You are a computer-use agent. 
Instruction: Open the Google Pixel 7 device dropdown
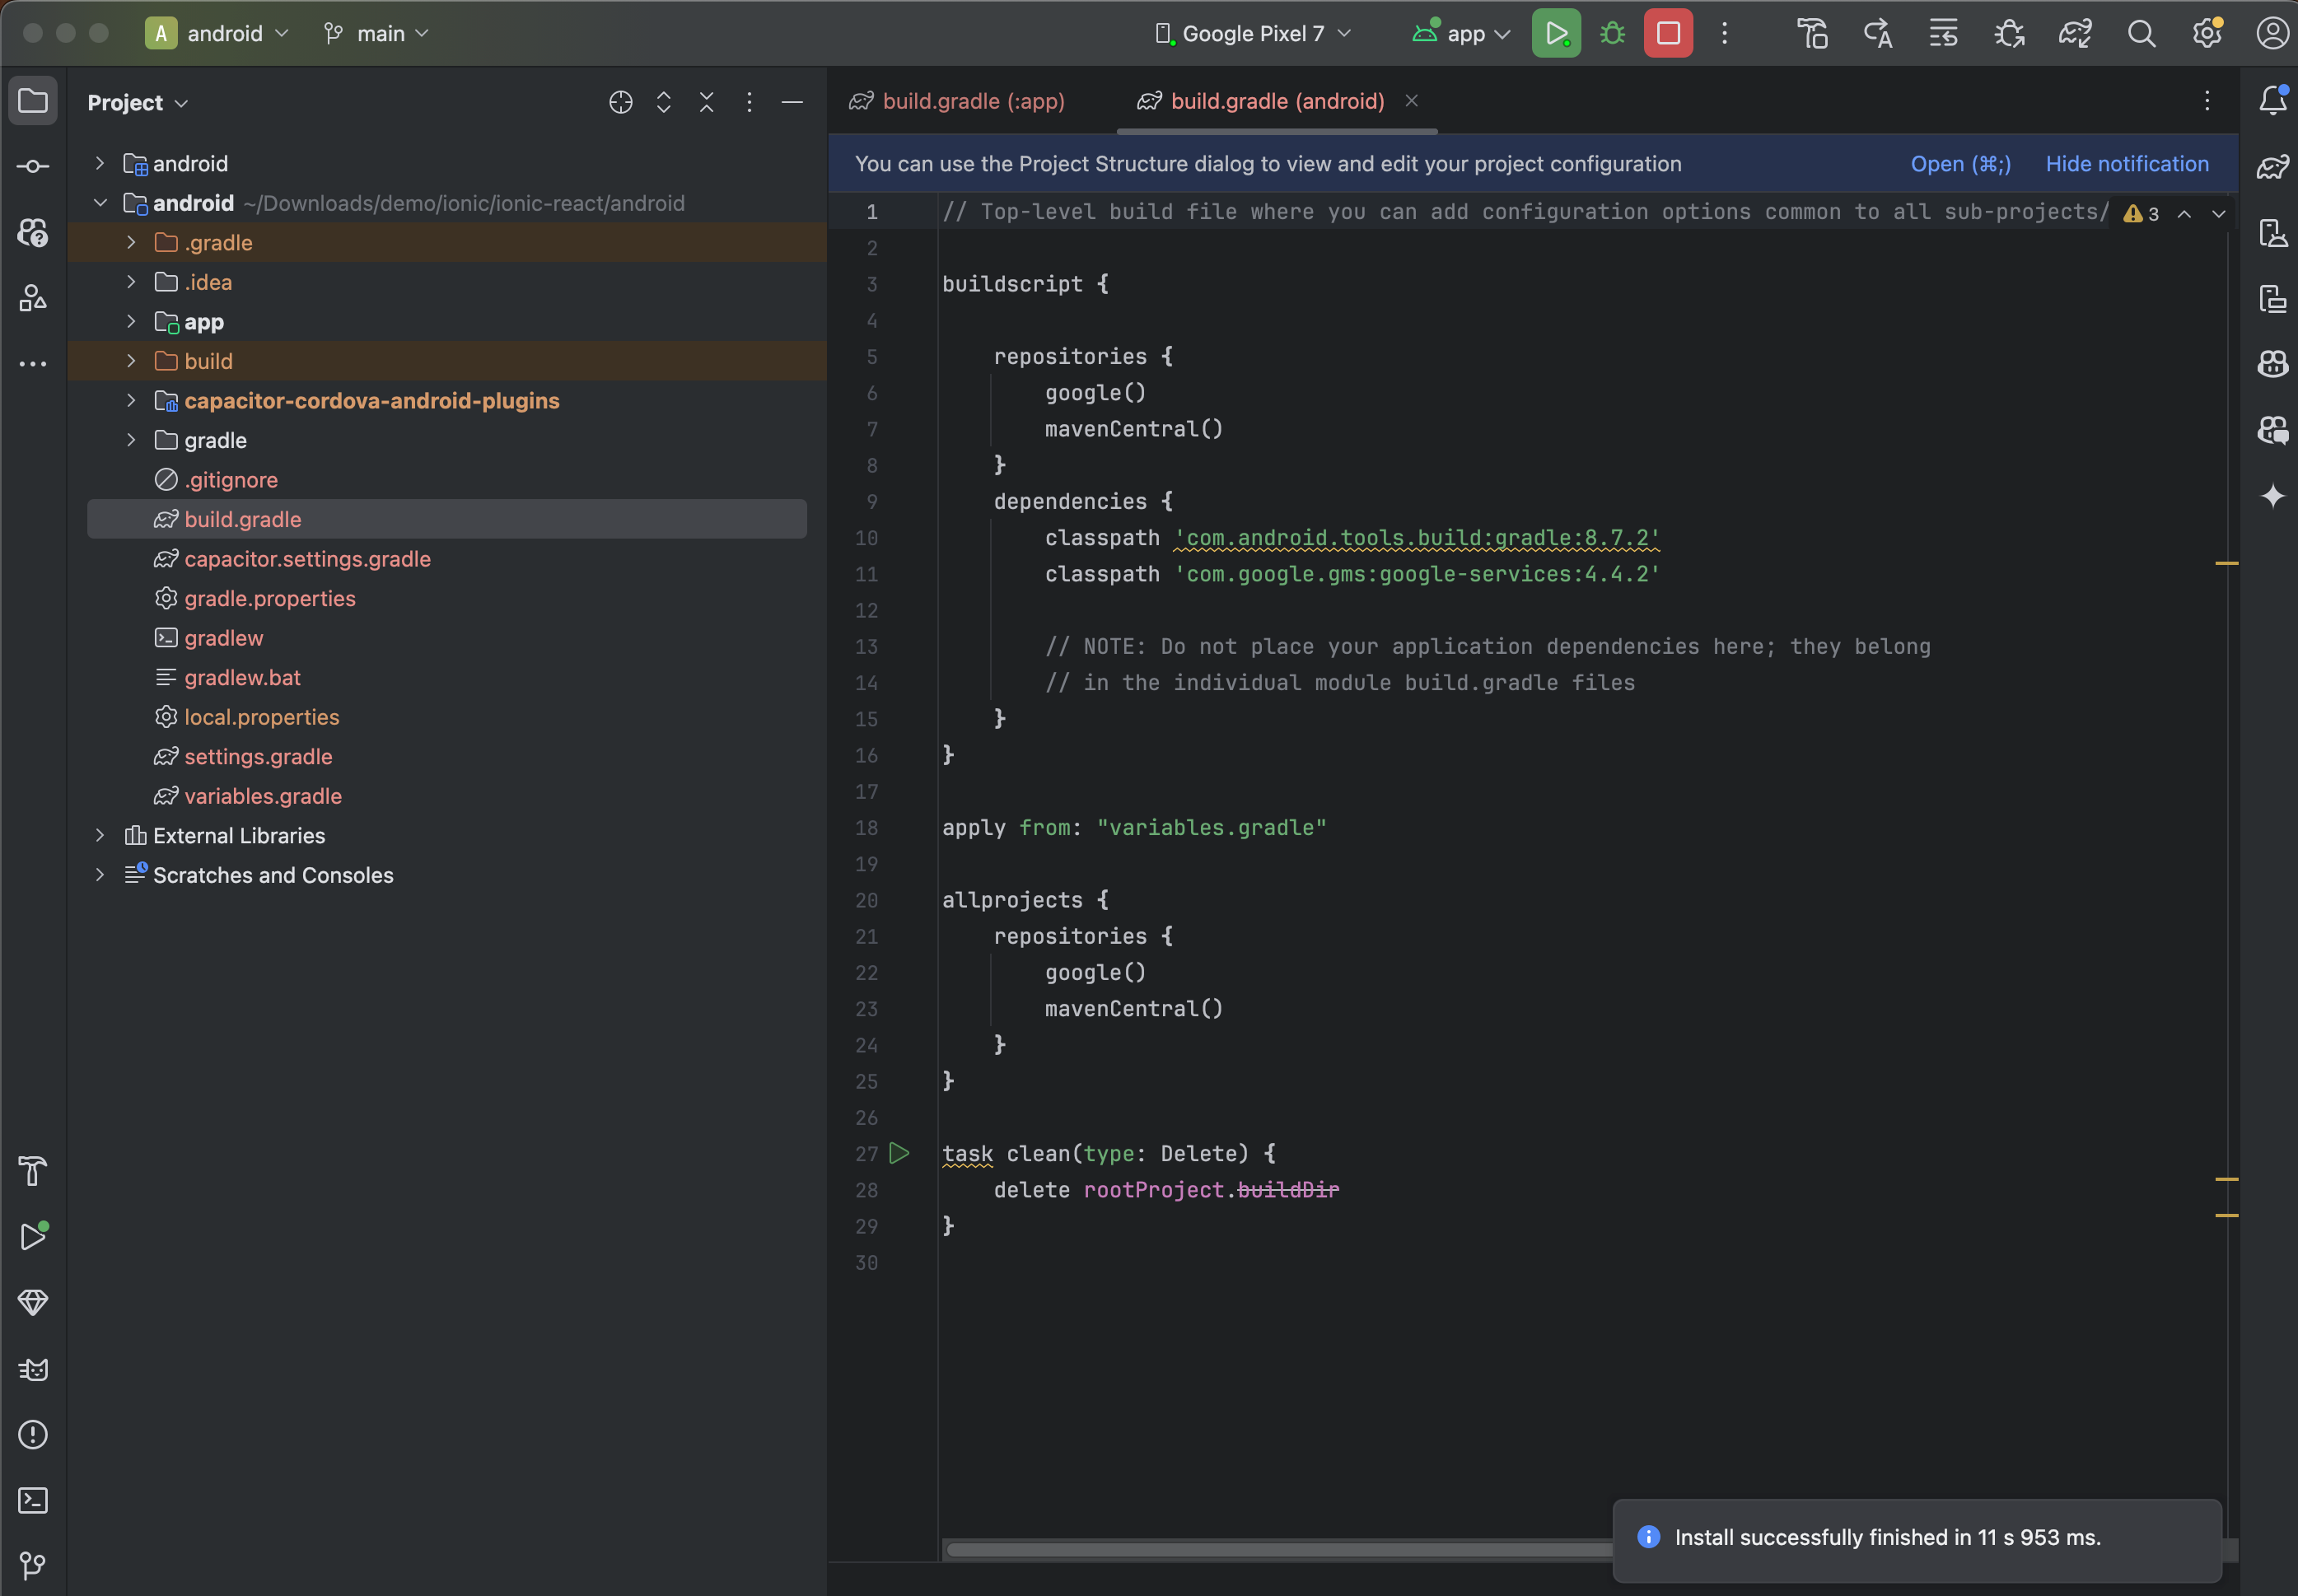1253,33
